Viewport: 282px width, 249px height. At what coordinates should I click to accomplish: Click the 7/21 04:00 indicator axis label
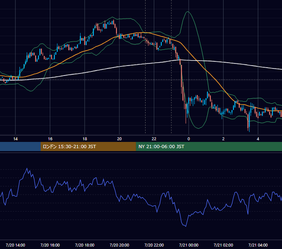click(x=258, y=245)
